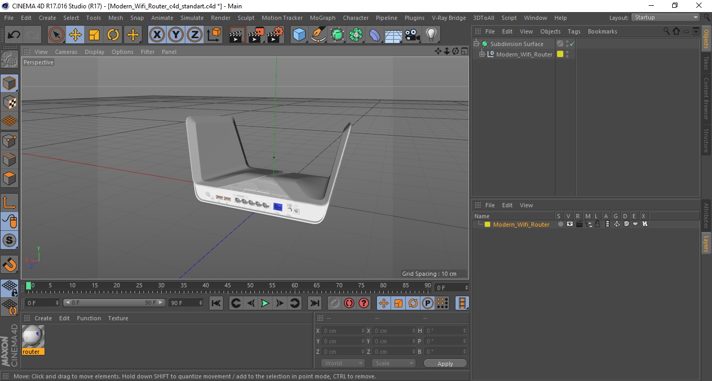
Task: Click the Undo arrow icon
Action: [x=14, y=35]
